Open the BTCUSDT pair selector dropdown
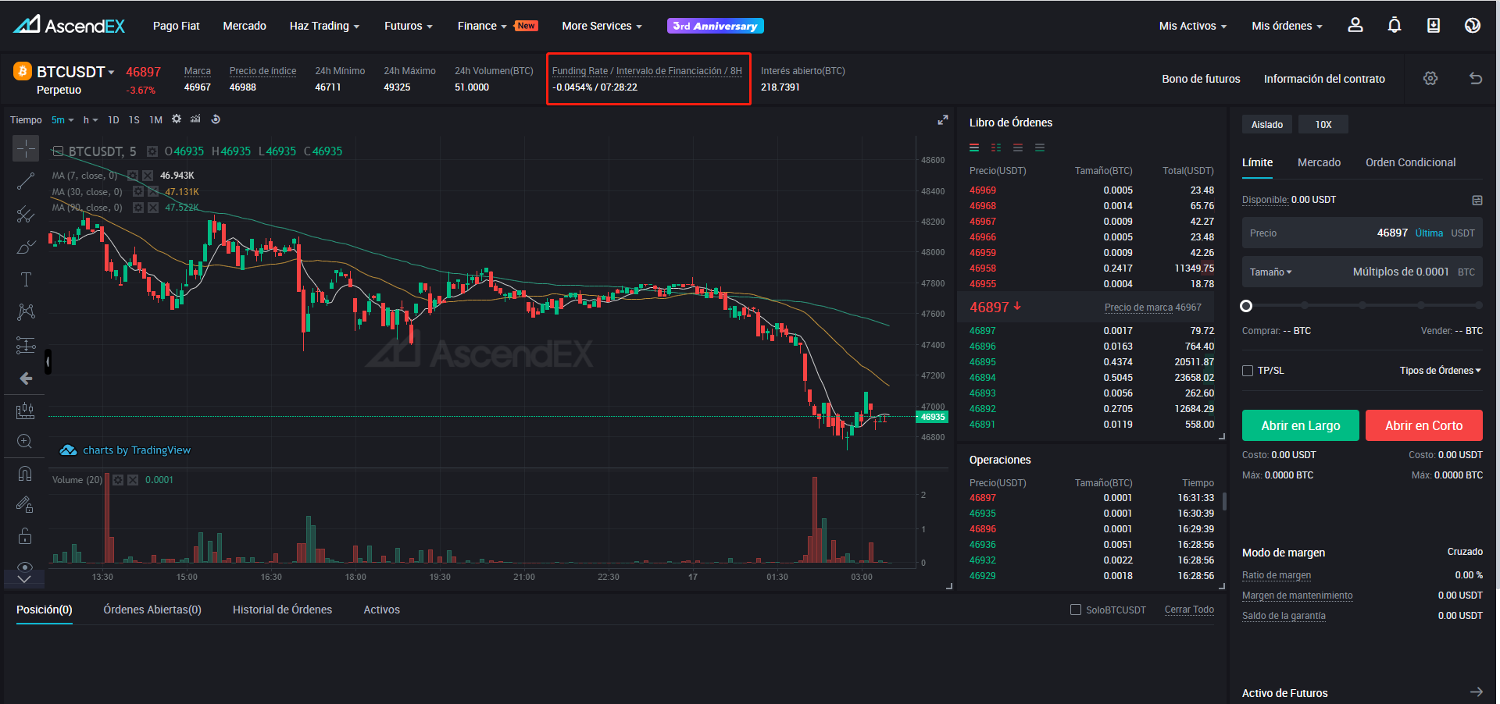The image size is (1500, 704). pyautogui.click(x=76, y=72)
